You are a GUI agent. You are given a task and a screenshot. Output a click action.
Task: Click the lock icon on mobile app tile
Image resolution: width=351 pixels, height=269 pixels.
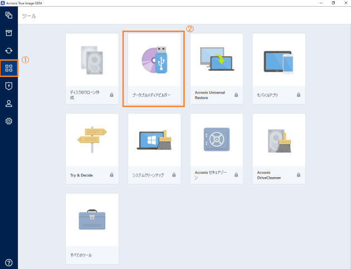pyautogui.click(x=299, y=95)
